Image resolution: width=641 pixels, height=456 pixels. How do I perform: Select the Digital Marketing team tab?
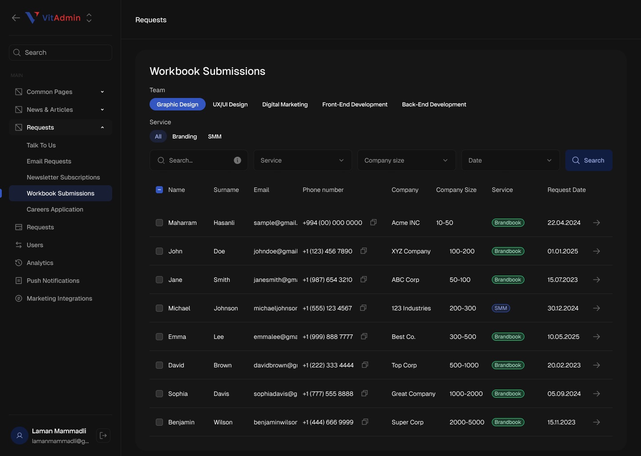click(285, 104)
